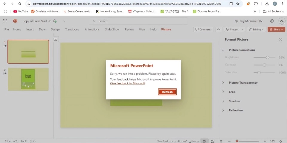Open the View ribbon tab
The height and width of the screenshot is (143, 287).
[142, 30]
